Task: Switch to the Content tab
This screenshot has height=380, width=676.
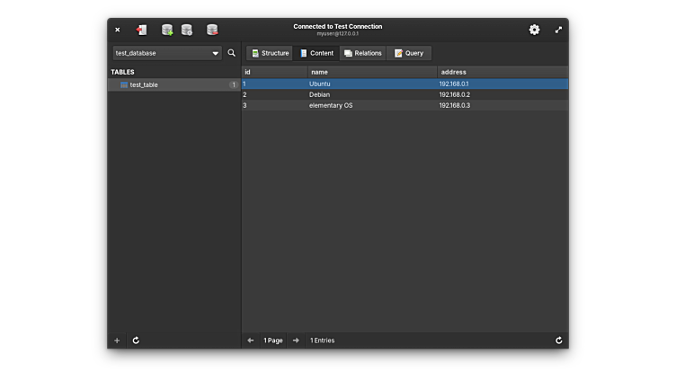Action: pos(316,53)
